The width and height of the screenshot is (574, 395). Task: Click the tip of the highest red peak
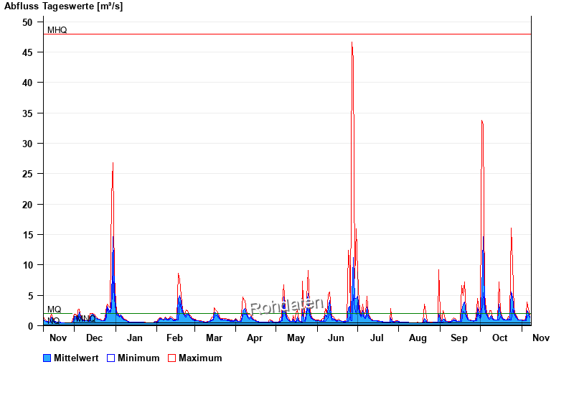[x=352, y=42]
